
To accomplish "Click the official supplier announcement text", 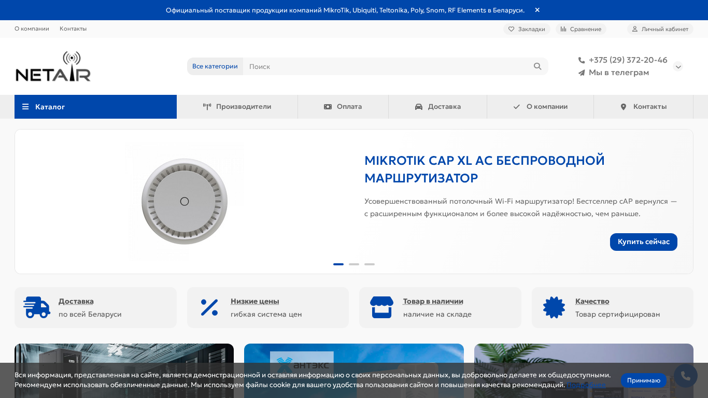I will click(x=345, y=10).
